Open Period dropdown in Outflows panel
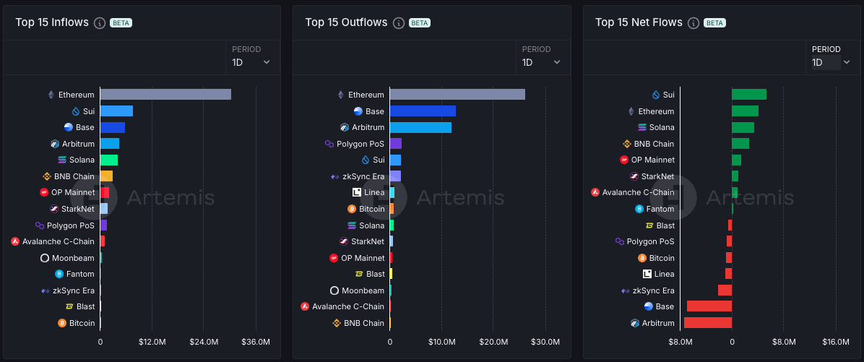This screenshot has width=864, height=362. coord(541,62)
